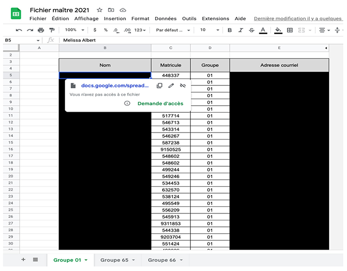
Task: Star the Fichier maître 2021 document
Action: pyautogui.click(x=100, y=10)
